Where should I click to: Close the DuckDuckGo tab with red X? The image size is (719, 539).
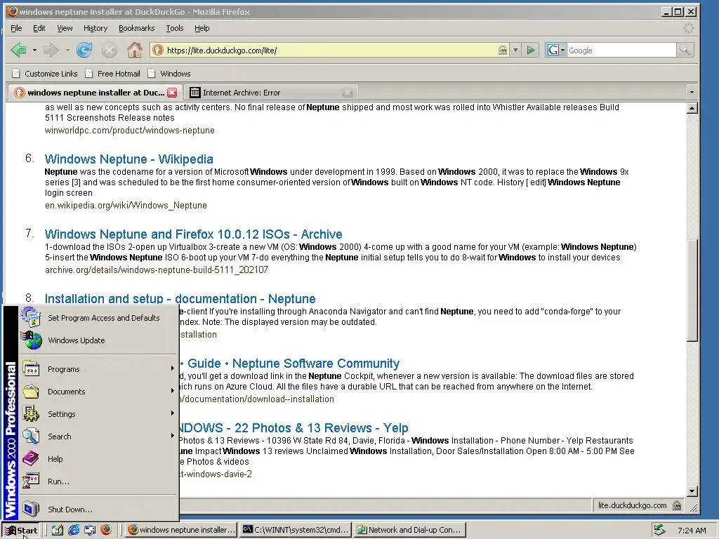click(x=172, y=93)
